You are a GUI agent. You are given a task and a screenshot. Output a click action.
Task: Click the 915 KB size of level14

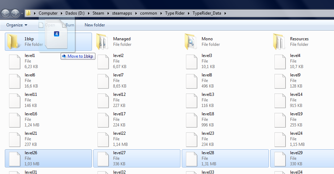(x=296, y=105)
